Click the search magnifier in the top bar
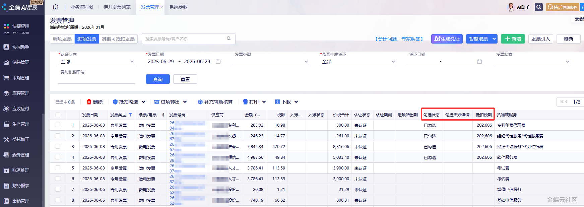This screenshot has height=207, width=584. tap(538, 7)
